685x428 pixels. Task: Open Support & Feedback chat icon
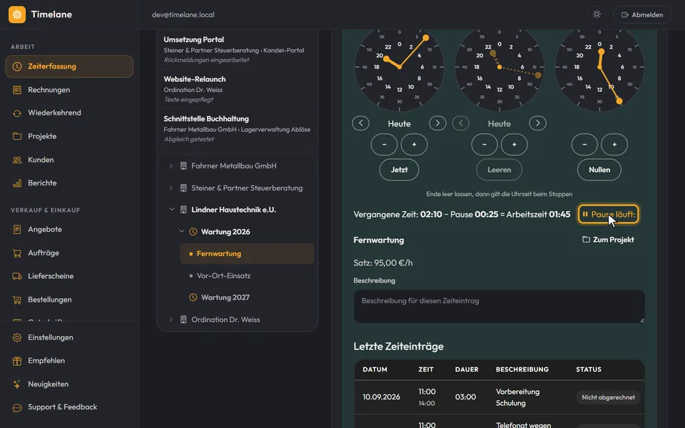tap(17, 407)
